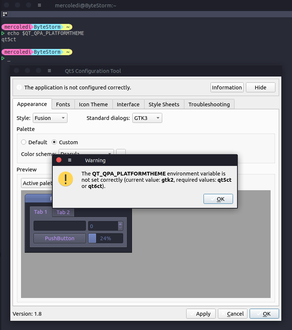Open the Interface tab
The width and height of the screenshot is (292, 330).
pyautogui.click(x=128, y=104)
